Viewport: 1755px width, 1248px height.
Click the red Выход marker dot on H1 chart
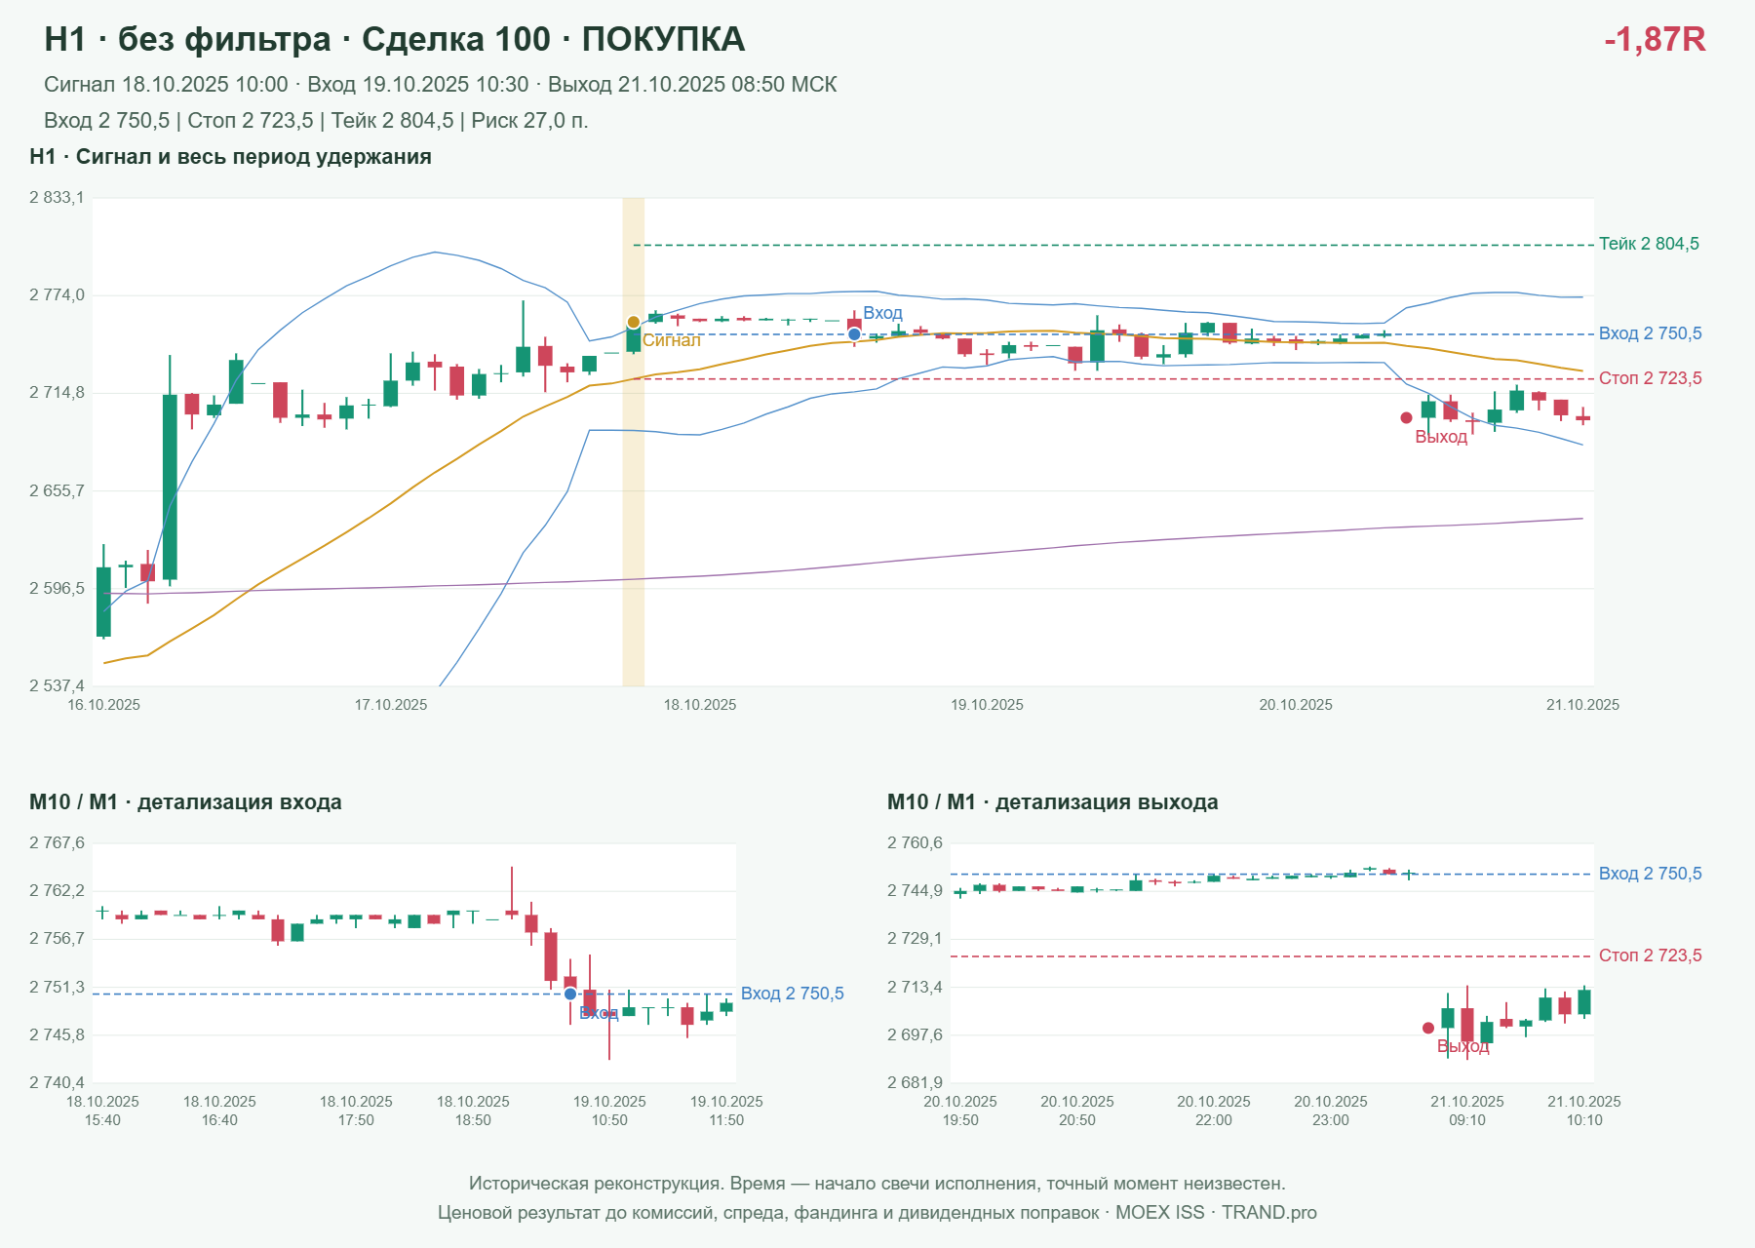1406,417
